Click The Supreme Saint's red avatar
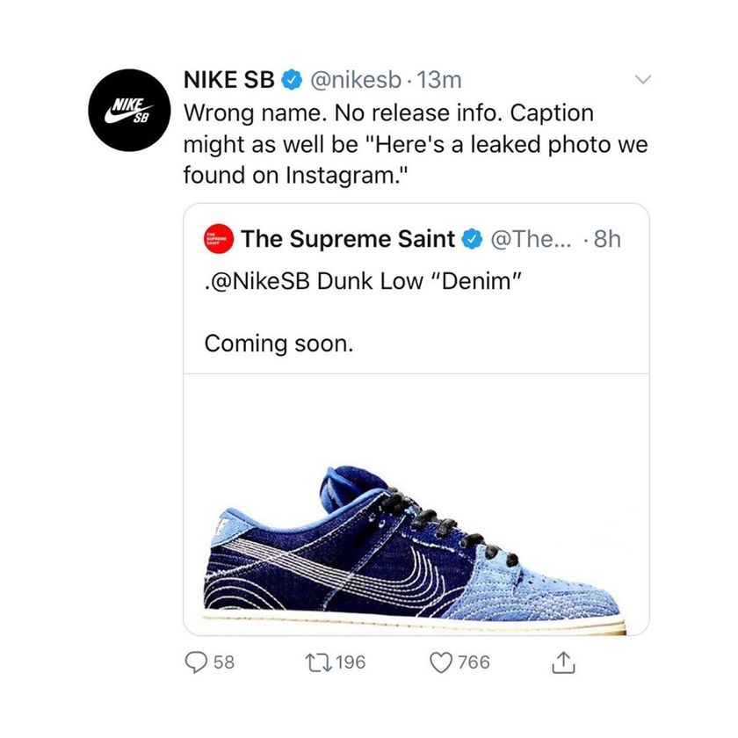738x738 pixels. pyautogui.click(x=216, y=239)
